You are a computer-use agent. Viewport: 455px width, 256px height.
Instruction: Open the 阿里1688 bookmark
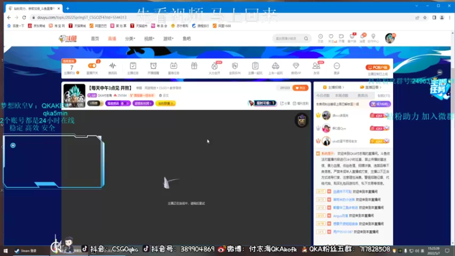(x=222, y=26)
